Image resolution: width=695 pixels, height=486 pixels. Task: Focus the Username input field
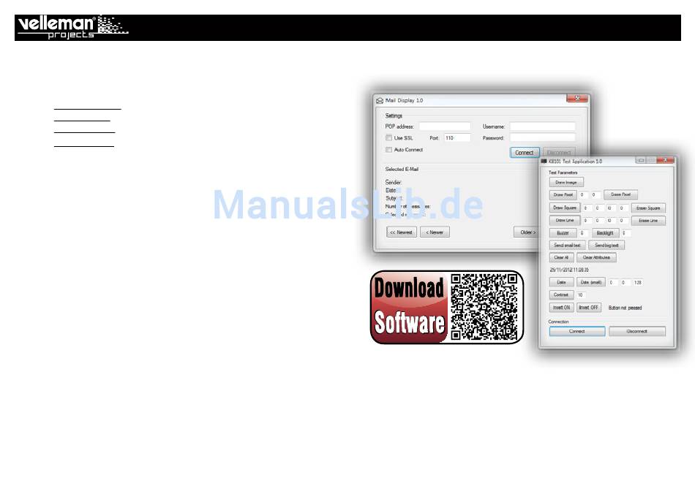coord(543,126)
